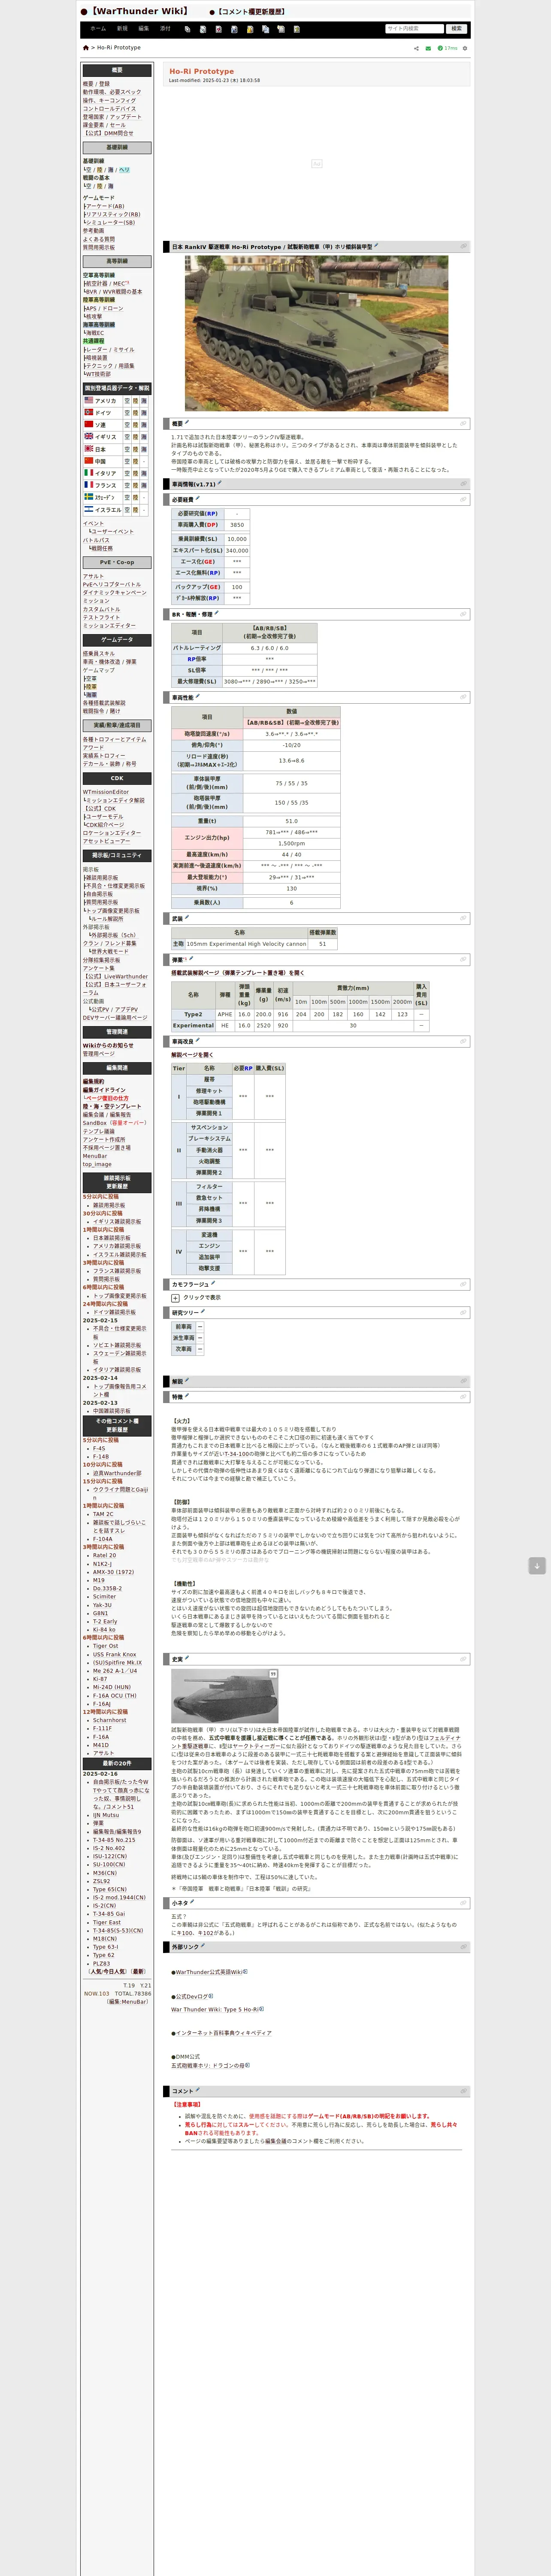The height and width of the screenshot is (2576, 551).
Task: Open the 陸 link in the 日本 row
Action: [135, 449]
